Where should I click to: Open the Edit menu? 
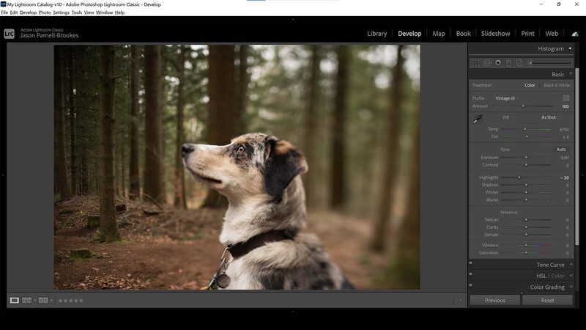tap(14, 12)
